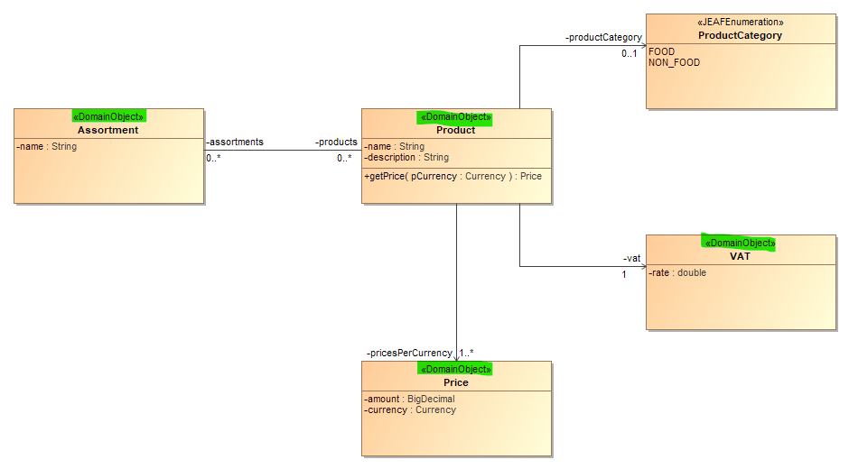This screenshot has height=469, width=849.
Task: Click the description : String attribute in Product
Action: tap(406, 158)
